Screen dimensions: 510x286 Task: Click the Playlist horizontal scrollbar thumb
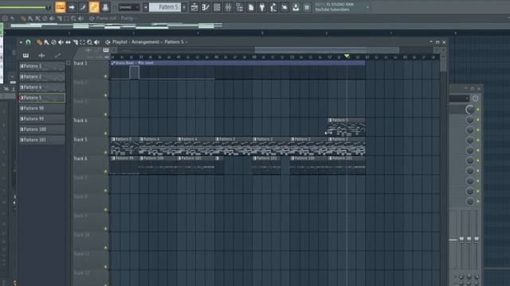coord(327,50)
